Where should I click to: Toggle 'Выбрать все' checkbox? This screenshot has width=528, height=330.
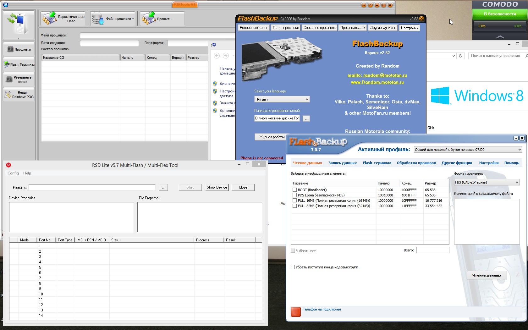(293, 251)
